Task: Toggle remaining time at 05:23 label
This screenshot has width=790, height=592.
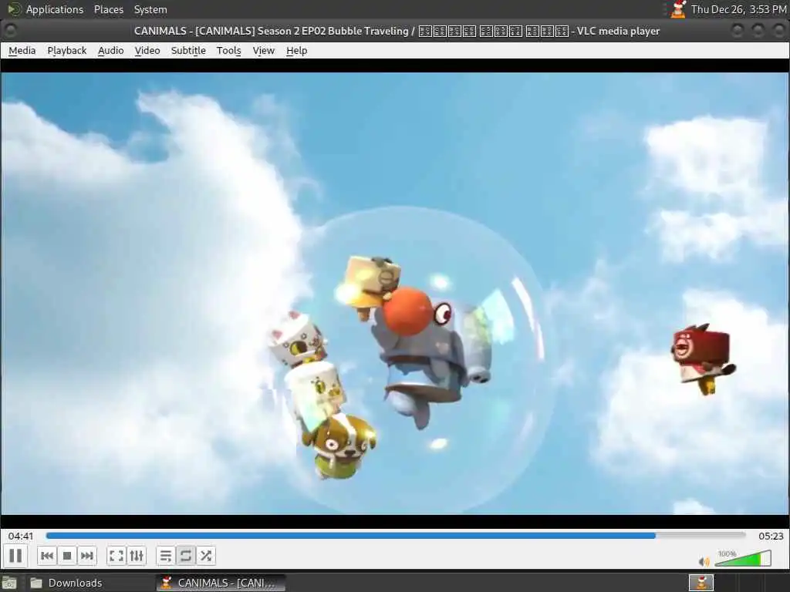Action: click(x=771, y=536)
